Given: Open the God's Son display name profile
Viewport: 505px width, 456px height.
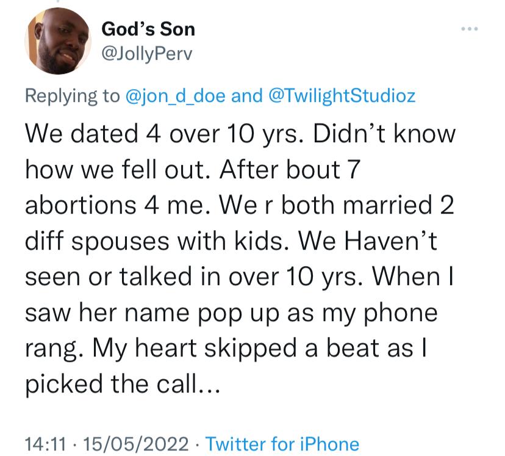Looking at the screenshot, I should pyautogui.click(x=148, y=29).
